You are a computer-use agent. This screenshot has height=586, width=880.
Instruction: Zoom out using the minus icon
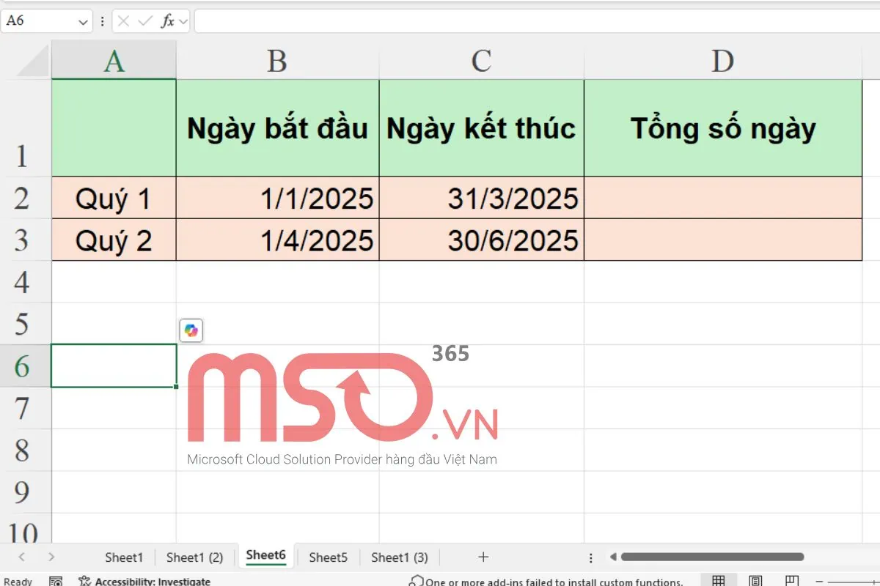coord(819,581)
